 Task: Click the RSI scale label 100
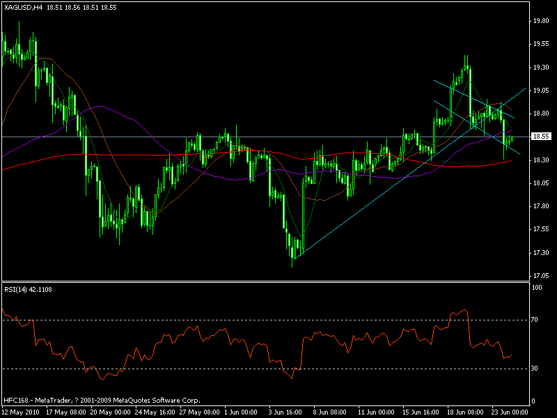pyautogui.click(x=537, y=288)
